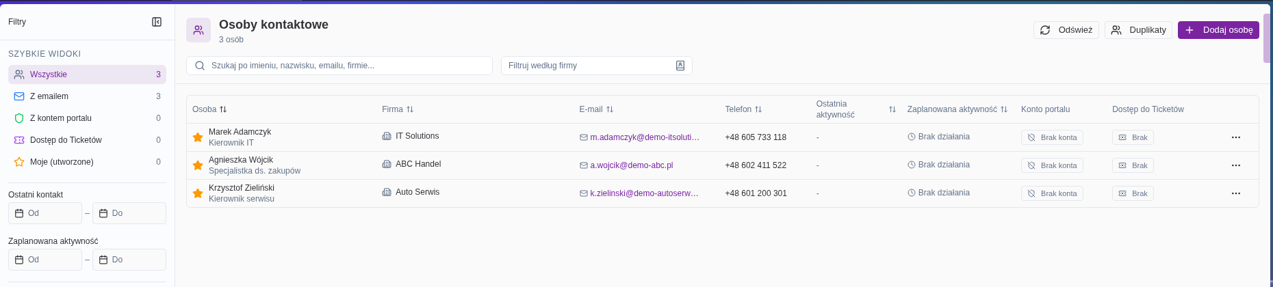Click the name Krzysztof Zieliński

[242, 188]
